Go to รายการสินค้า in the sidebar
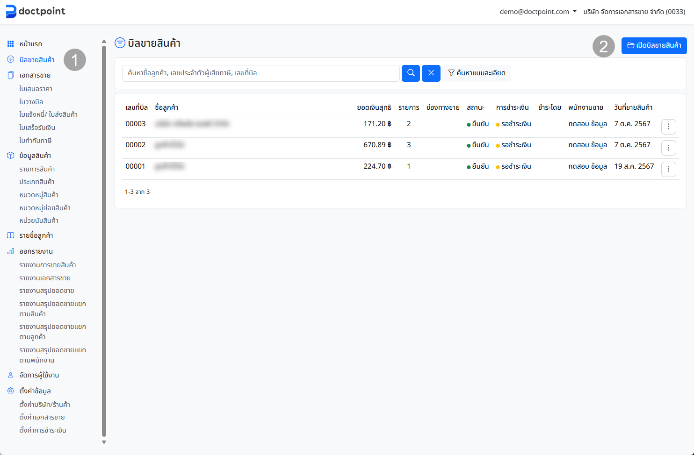The height and width of the screenshot is (455, 694). (37, 169)
